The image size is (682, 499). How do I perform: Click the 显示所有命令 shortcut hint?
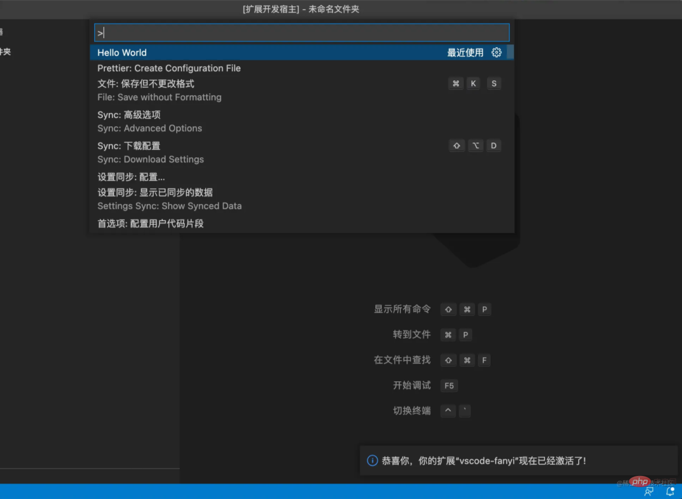coord(402,309)
